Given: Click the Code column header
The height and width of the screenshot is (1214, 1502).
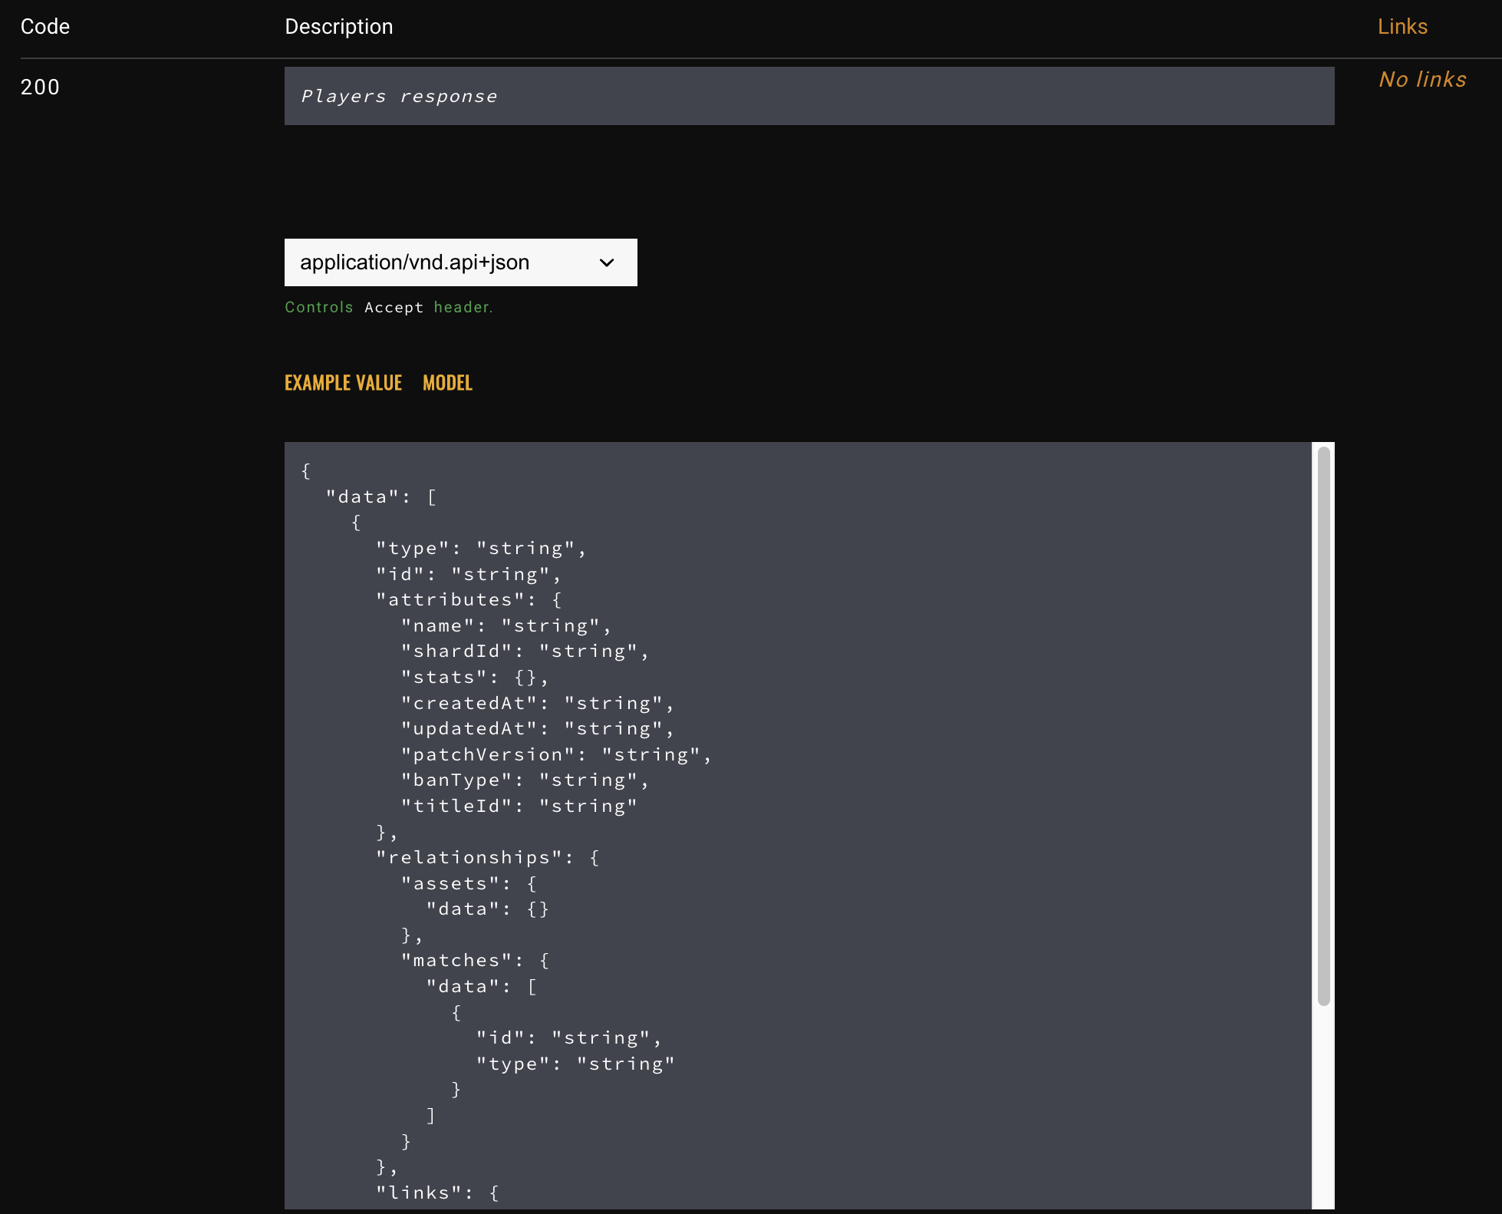Looking at the screenshot, I should (x=45, y=27).
